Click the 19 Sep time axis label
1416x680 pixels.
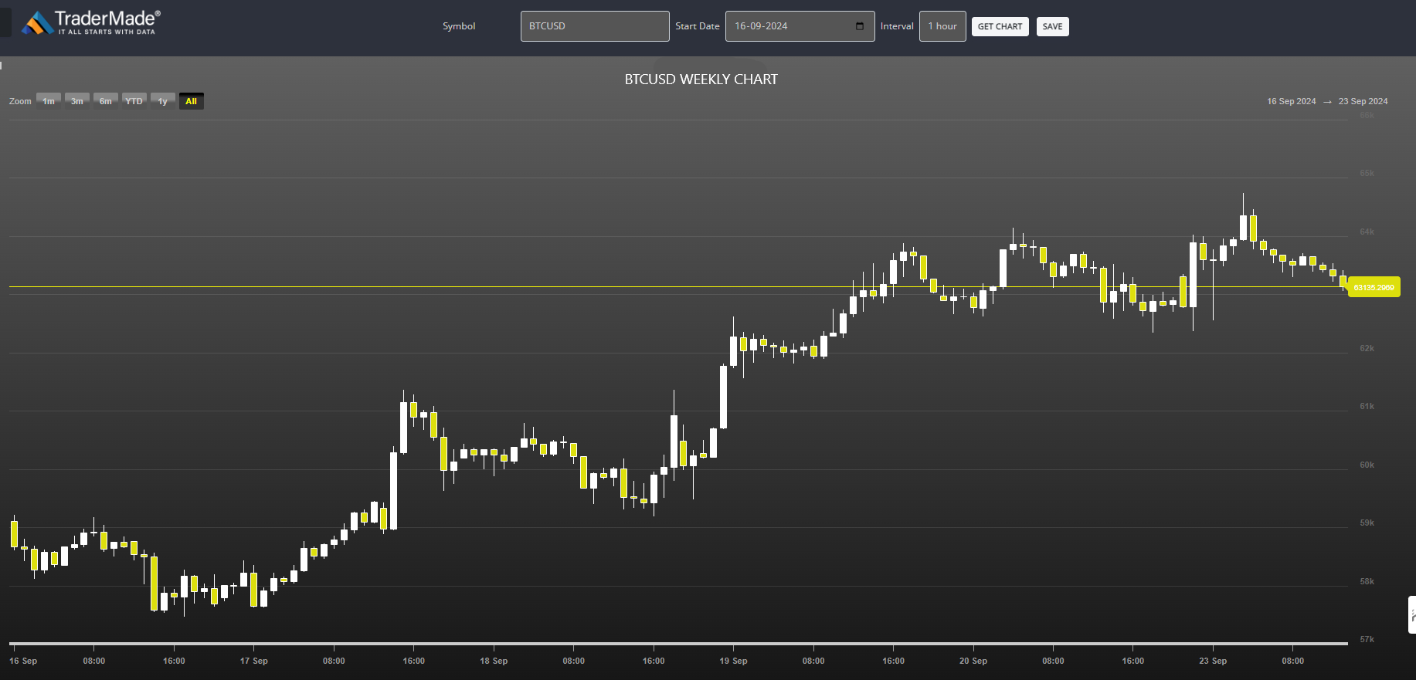[x=733, y=661]
